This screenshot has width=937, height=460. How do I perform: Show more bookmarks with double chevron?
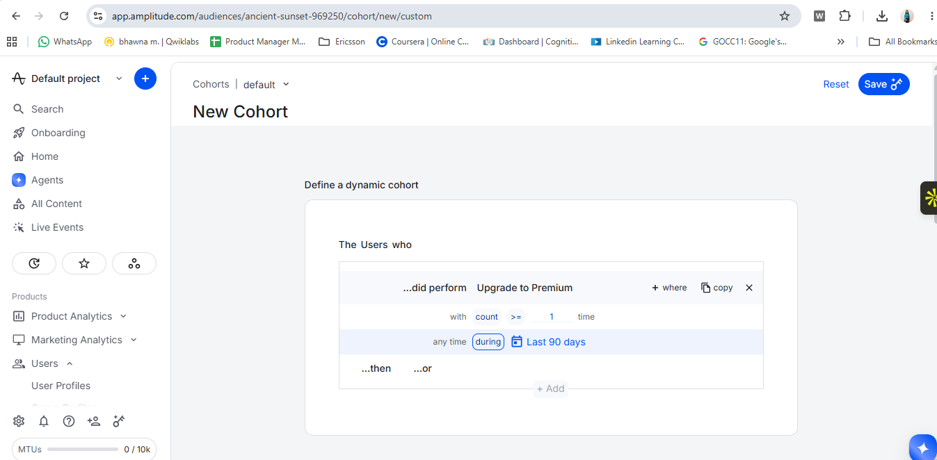840,42
